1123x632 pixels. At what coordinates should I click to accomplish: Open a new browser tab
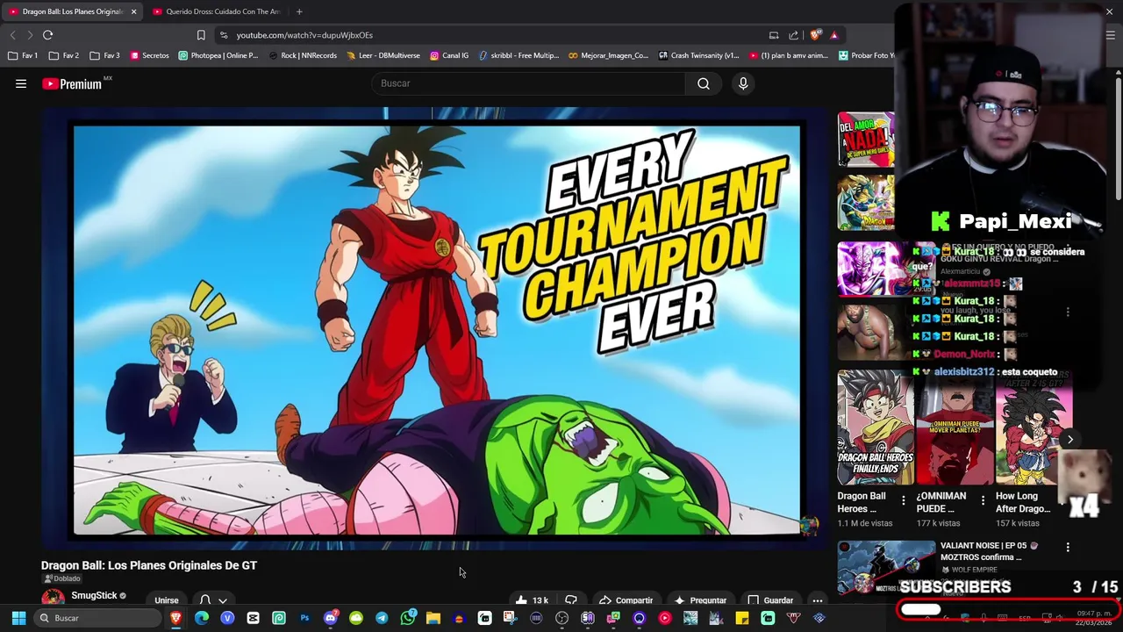click(x=299, y=11)
